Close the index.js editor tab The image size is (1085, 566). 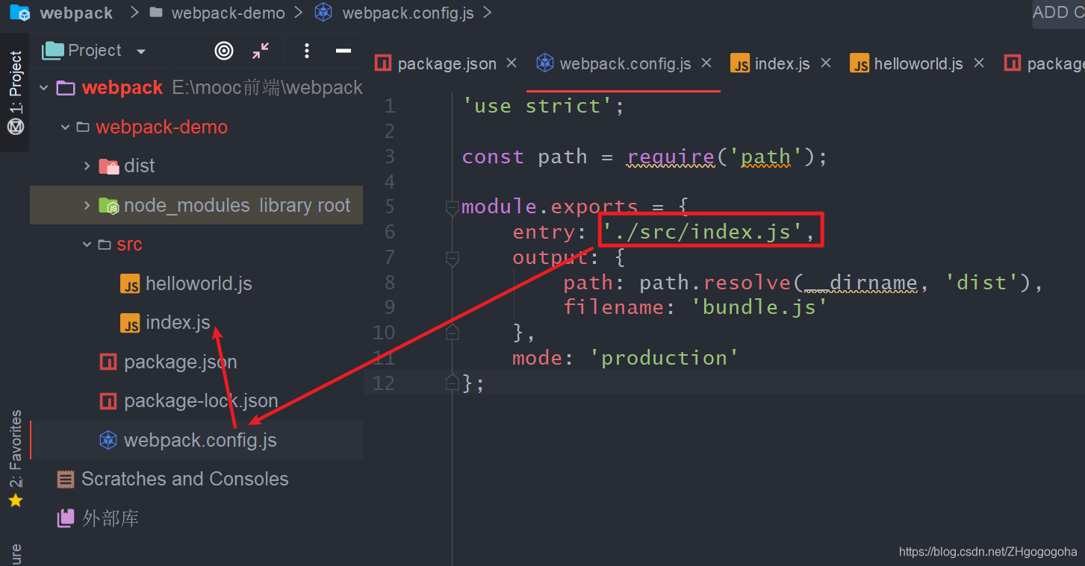click(825, 63)
